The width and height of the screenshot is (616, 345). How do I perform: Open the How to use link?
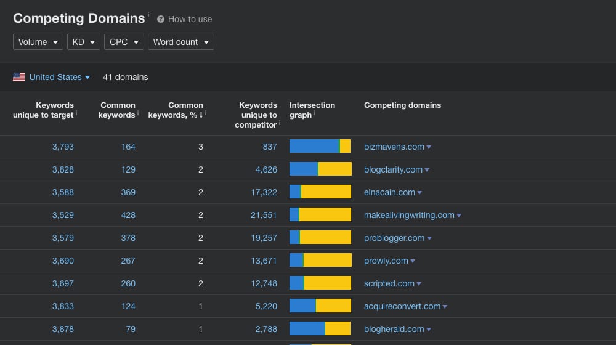(190, 19)
